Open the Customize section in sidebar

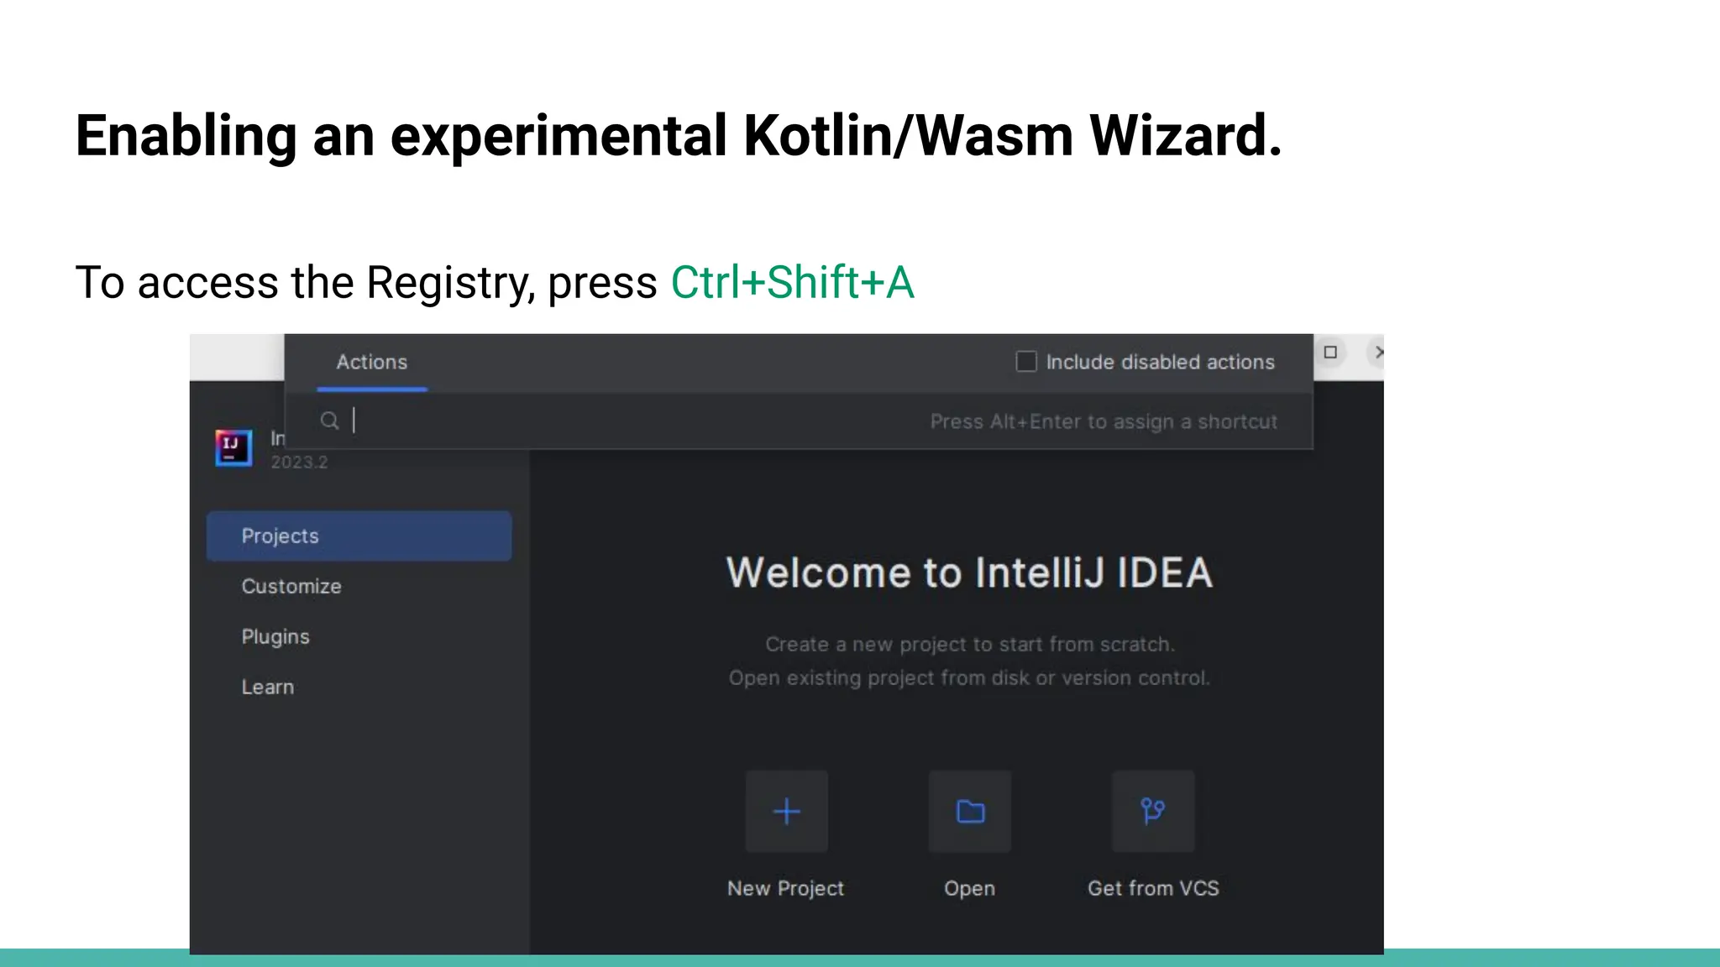pos(291,586)
